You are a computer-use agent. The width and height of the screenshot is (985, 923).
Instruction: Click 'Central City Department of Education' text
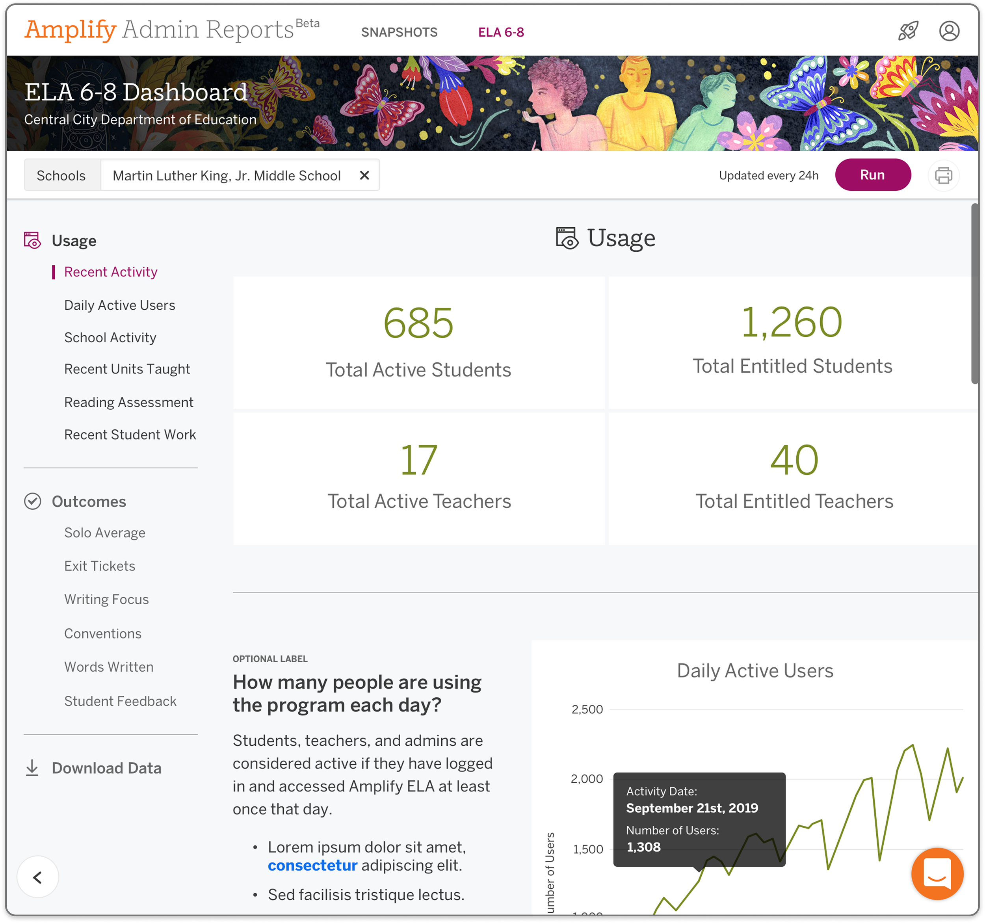point(140,119)
